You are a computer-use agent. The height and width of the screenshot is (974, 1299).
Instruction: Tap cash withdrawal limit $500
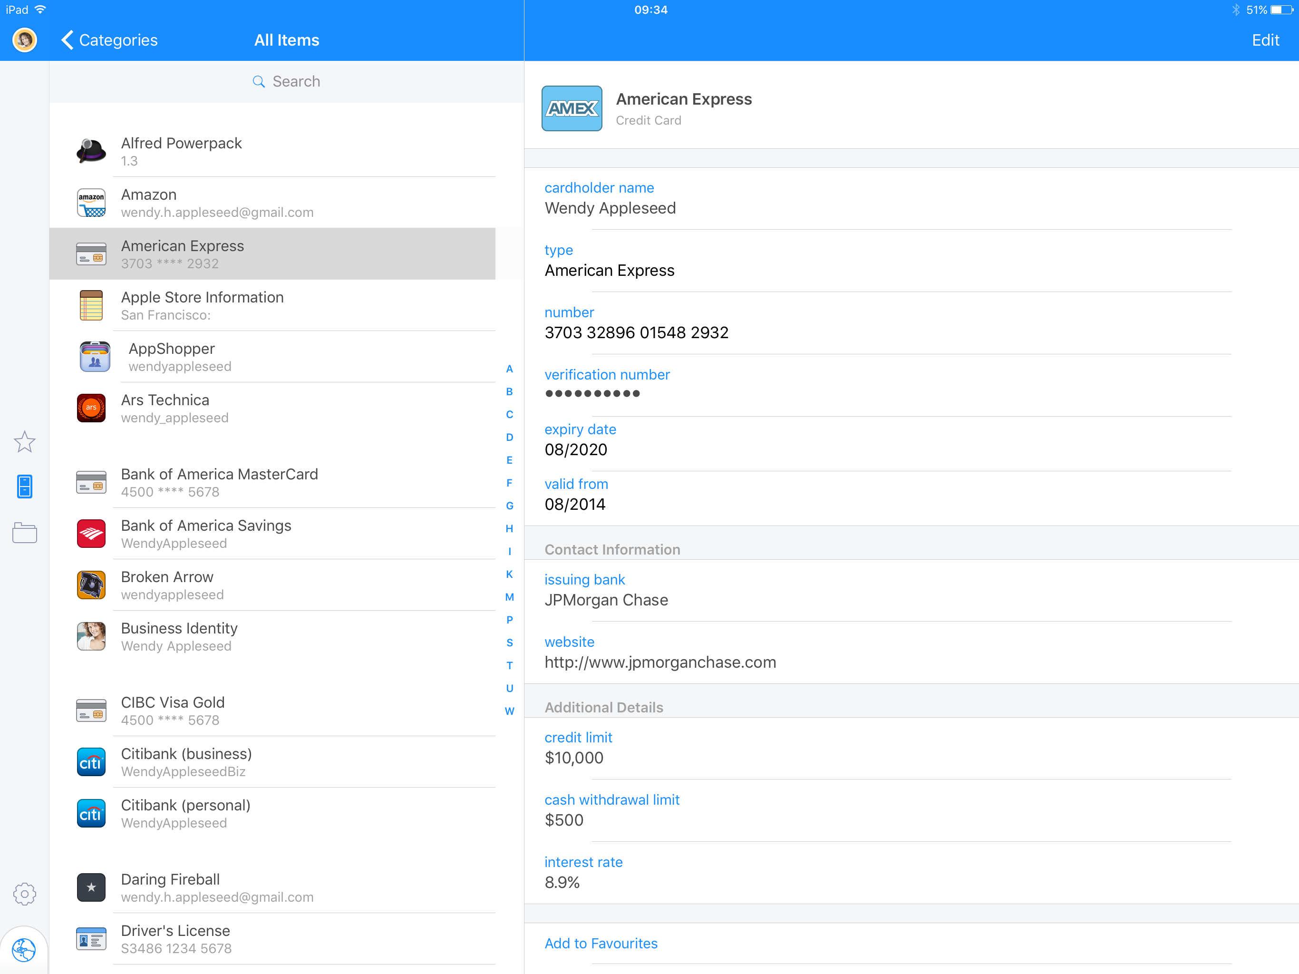coord(564,820)
